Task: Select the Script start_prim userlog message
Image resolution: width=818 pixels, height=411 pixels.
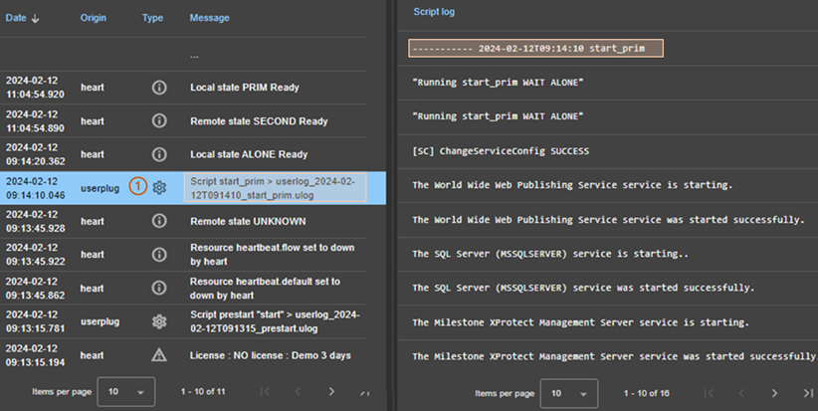Action: click(x=274, y=187)
